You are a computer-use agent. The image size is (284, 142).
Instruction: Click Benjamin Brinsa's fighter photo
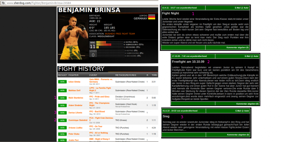point(73,37)
